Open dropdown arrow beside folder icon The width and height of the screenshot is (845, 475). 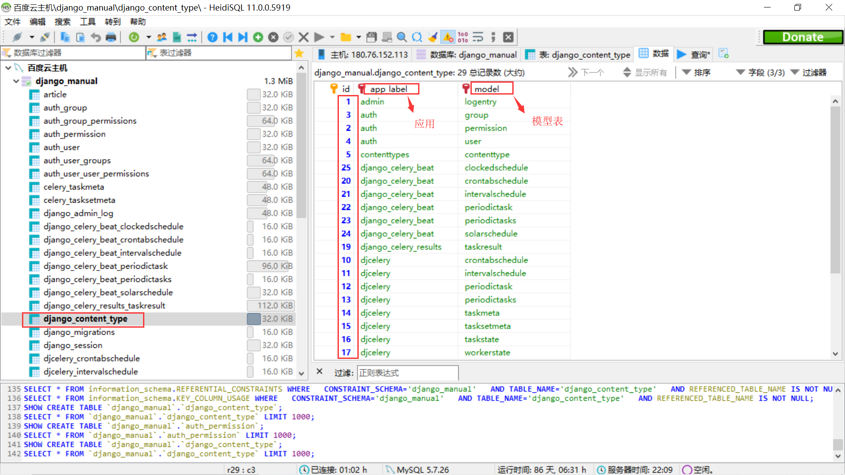click(x=359, y=37)
